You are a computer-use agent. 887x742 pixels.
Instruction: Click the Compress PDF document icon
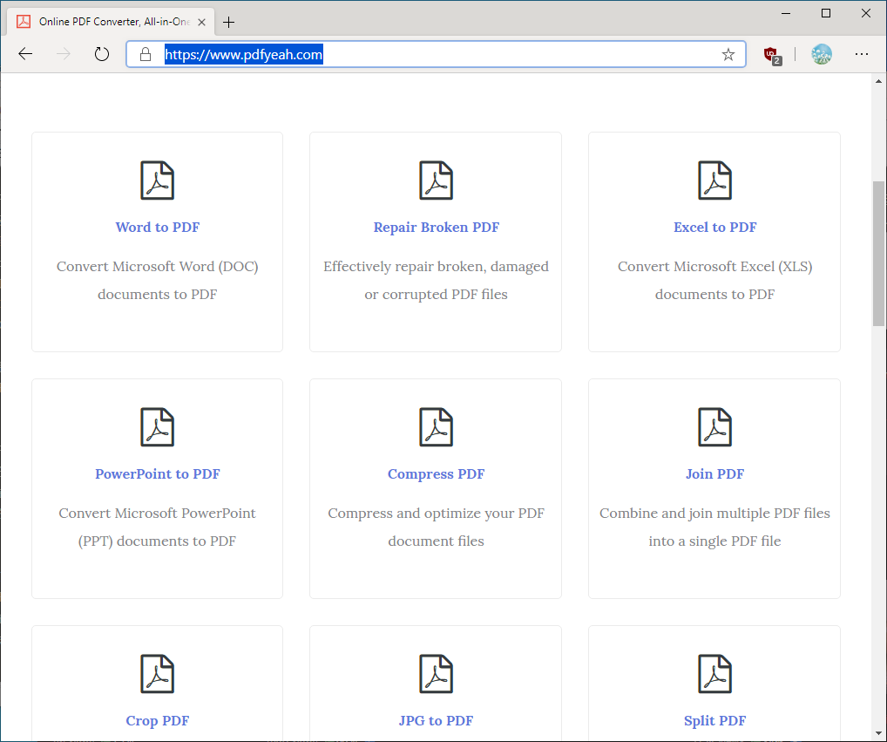(437, 427)
